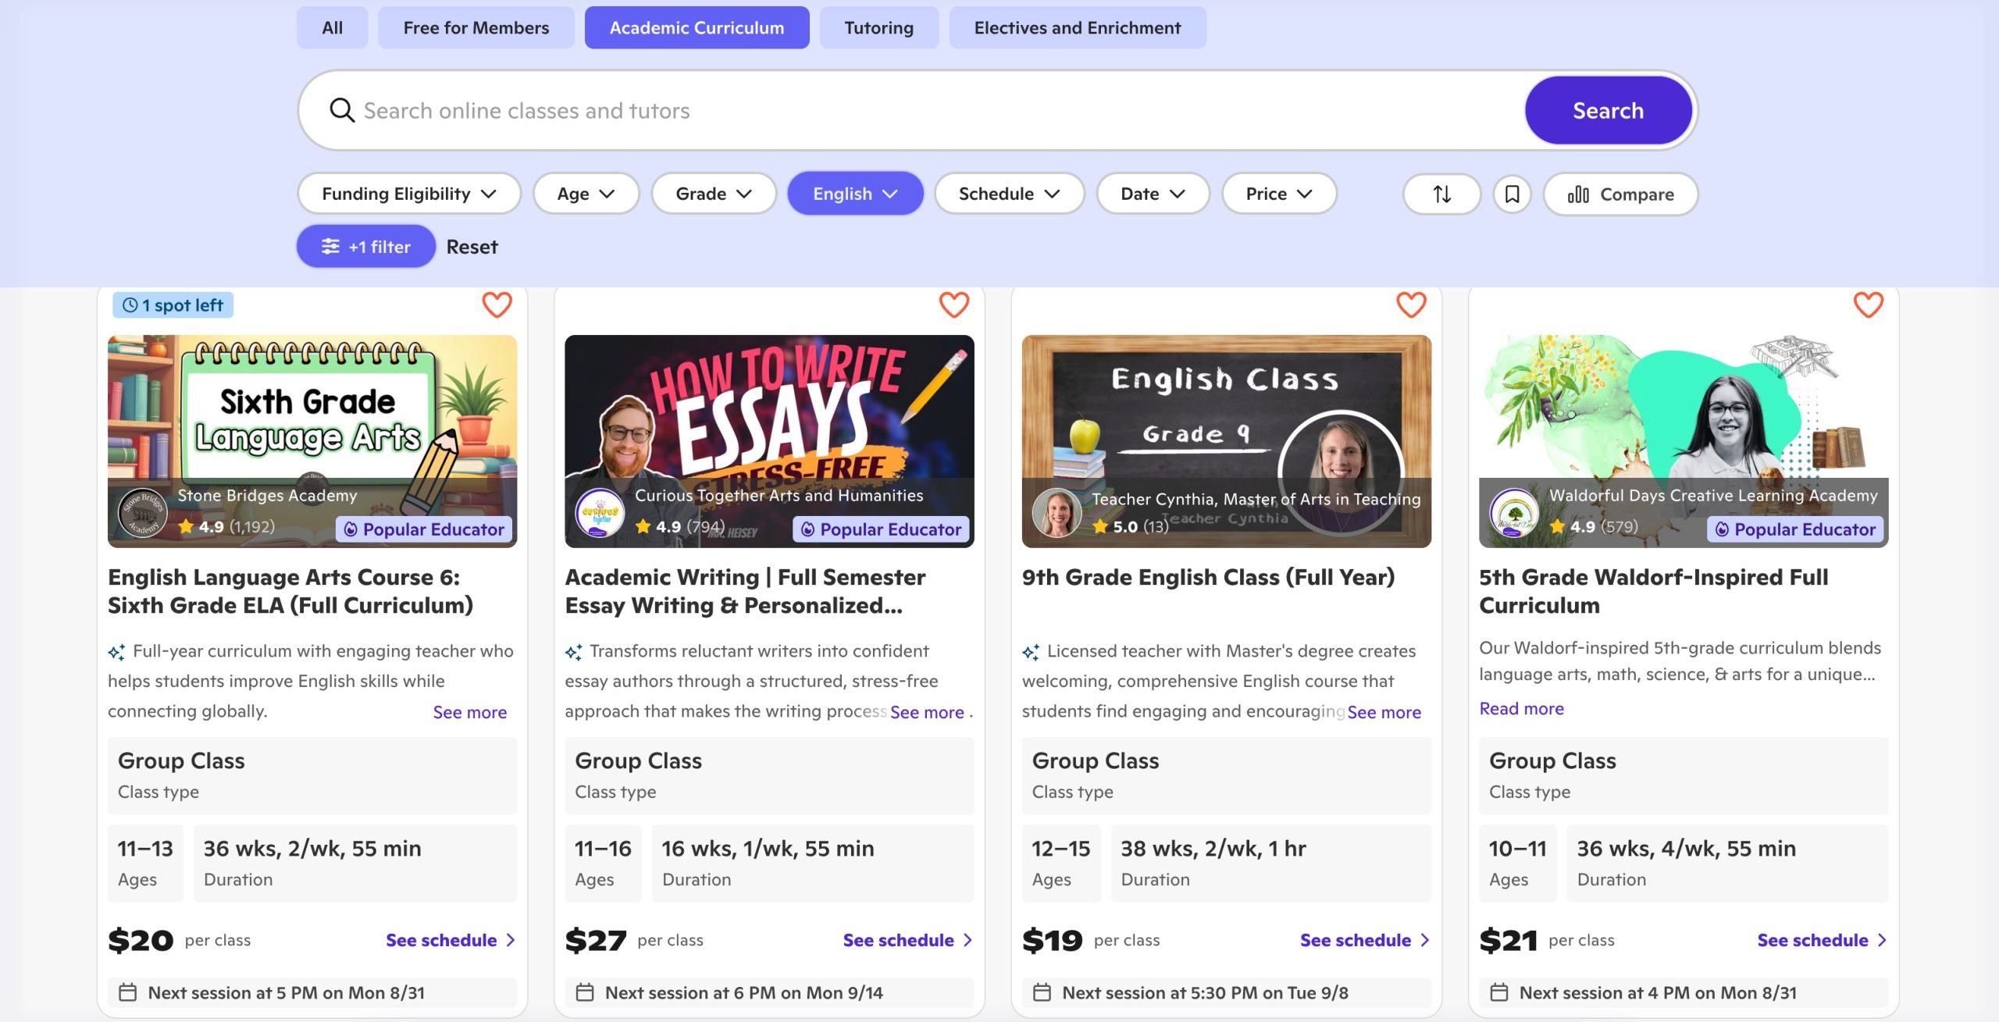Open the Age filter dropdown
Viewport: 1999px width, 1022px height.
tap(586, 194)
